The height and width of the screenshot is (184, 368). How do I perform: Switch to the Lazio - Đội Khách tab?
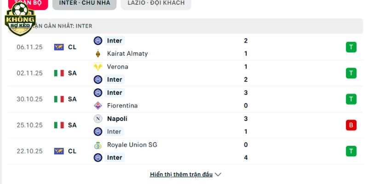coord(155,3)
